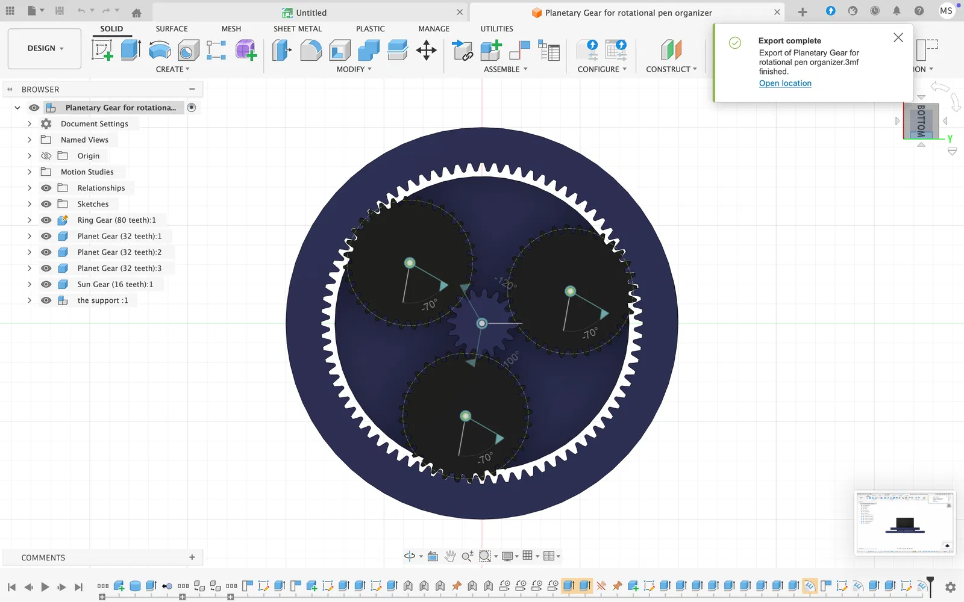Open the MS profile menu
Viewport: 964px width, 602px height.
(947, 11)
